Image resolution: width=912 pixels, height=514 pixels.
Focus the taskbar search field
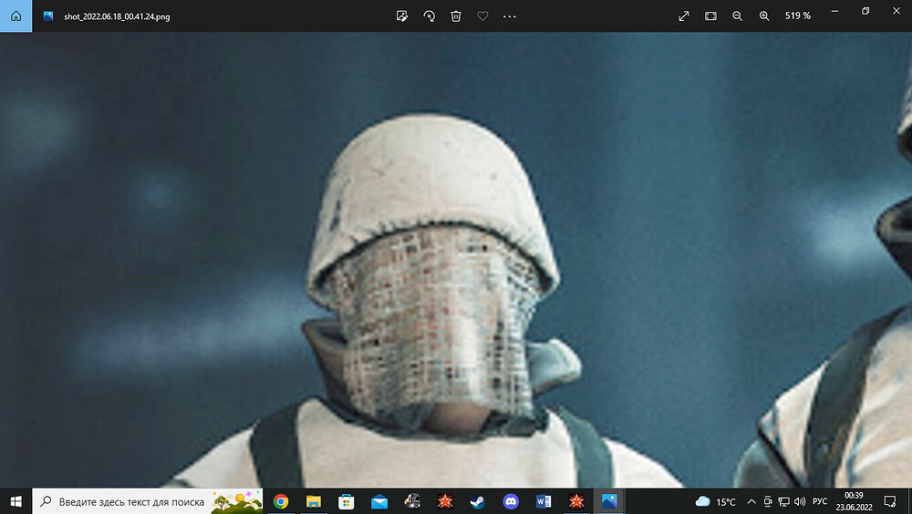tap(148, 501)
